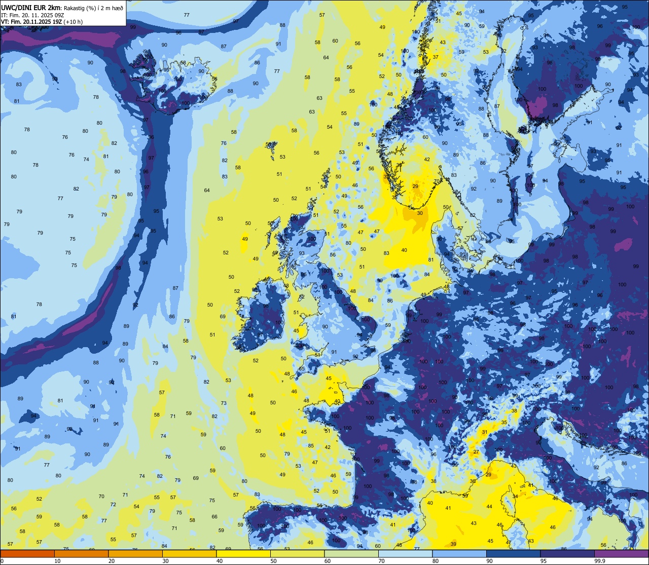Click the amber 30–40 legend swatch

click(189, 553)
